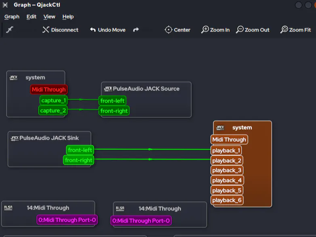The height and width of the screenshot is (237, 316).
Task: Select the playback_5 port
Action: click(x=227, y=191)
